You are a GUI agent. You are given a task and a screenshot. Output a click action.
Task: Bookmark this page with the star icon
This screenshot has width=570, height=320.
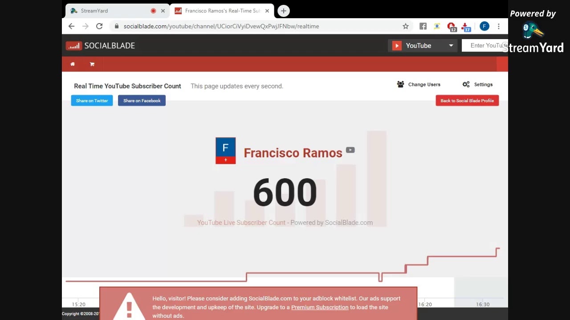[406, 26]
